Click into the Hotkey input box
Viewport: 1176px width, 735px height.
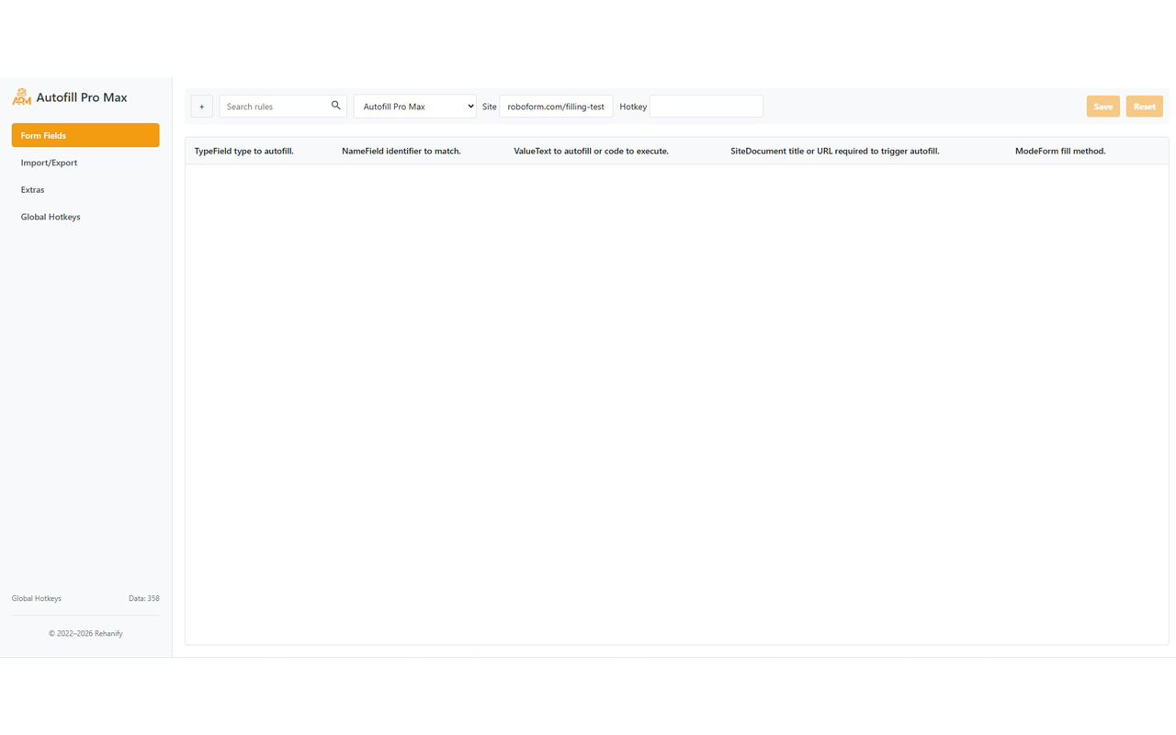coord(707,107)
